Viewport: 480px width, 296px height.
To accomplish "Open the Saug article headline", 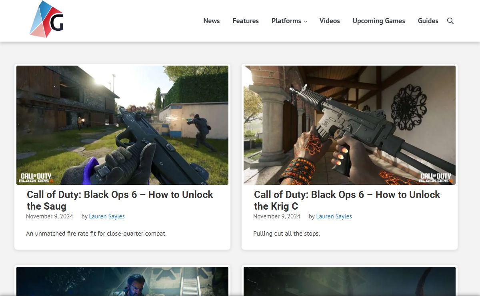I will [x=120, y=200].
